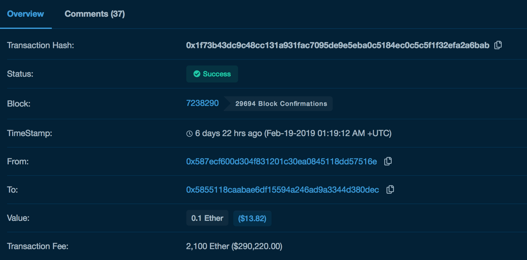Copy the From address icon
The image size is (527, 260).
pos(388,161)
